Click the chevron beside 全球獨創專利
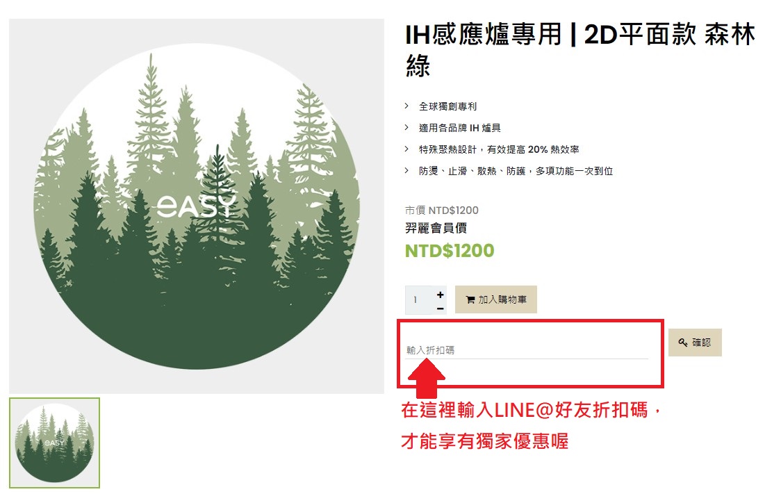 (407, 106)
